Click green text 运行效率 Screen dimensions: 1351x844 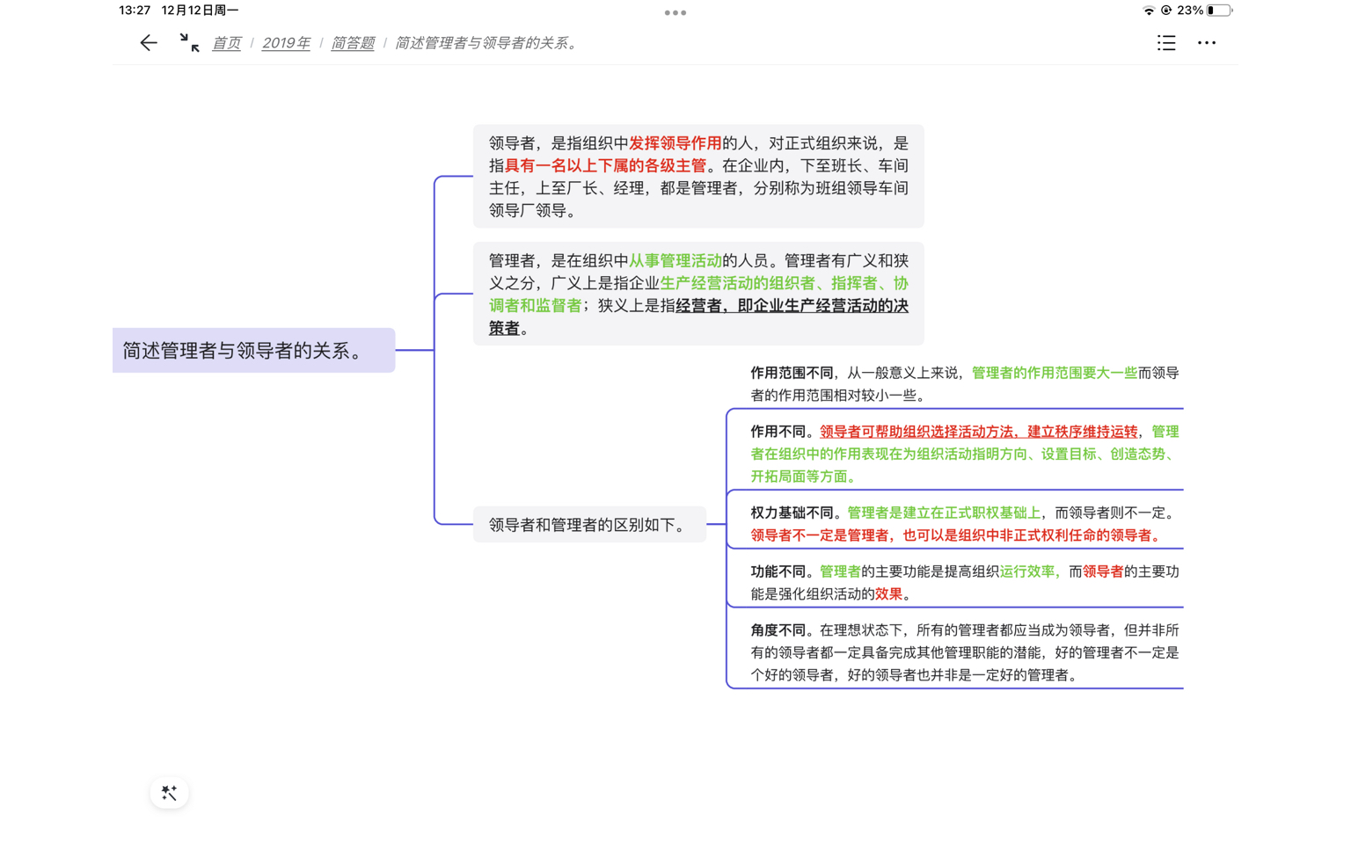point(1027,571)
